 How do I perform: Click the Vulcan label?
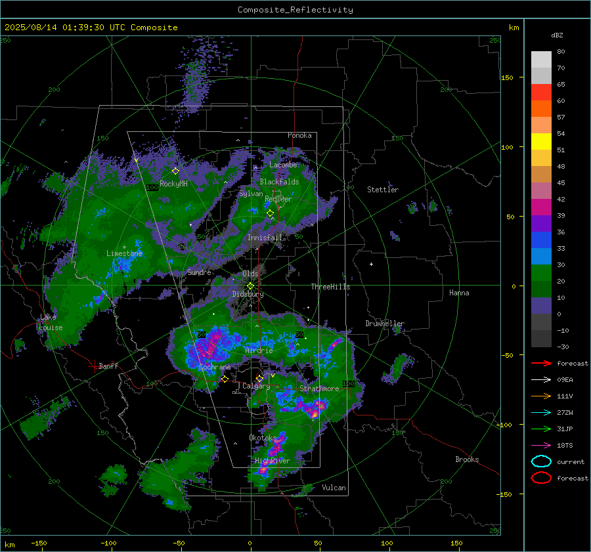334,488
